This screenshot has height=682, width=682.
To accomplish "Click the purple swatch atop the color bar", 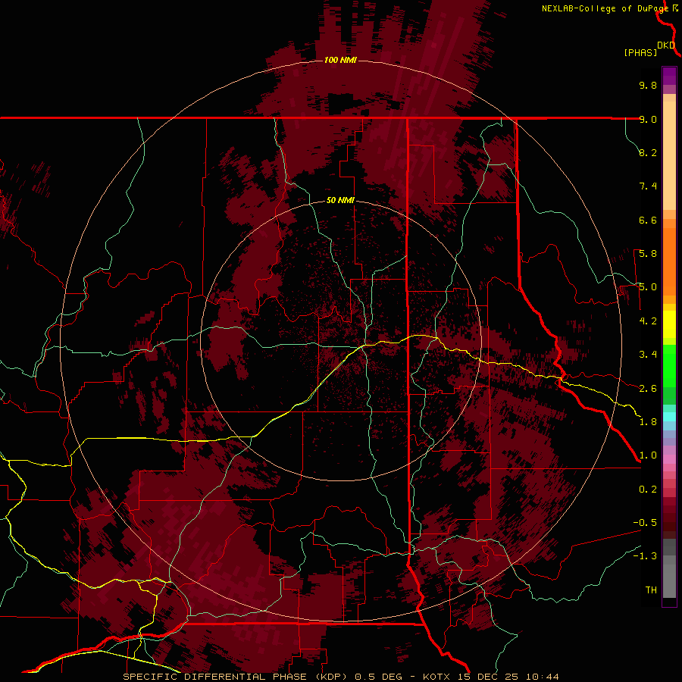I will (x=669, y=76).
